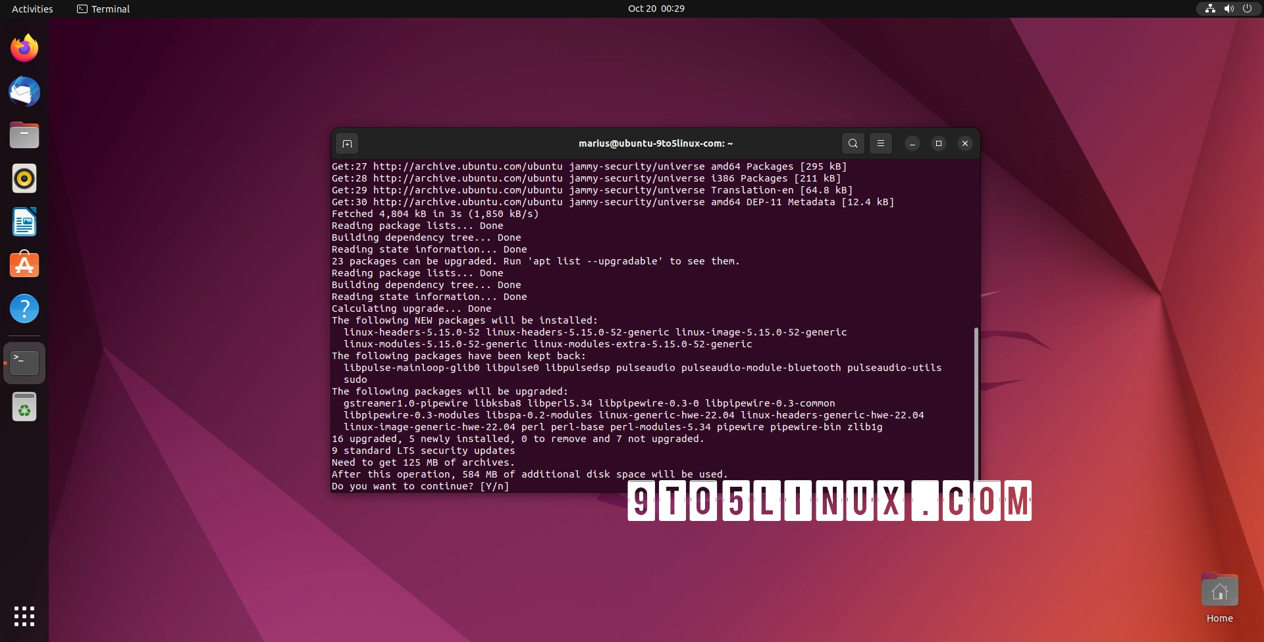The image size is (1264, 642).
Task: Open Rhythmbox music player
Action: [24, 178]
